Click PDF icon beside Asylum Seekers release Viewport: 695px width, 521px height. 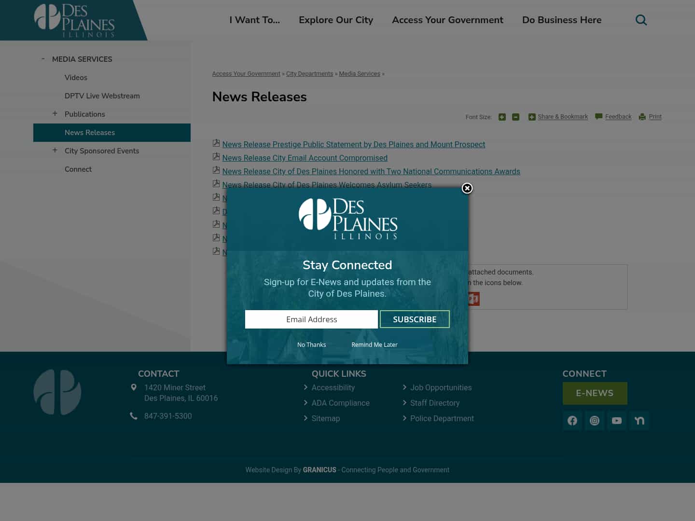216,184
